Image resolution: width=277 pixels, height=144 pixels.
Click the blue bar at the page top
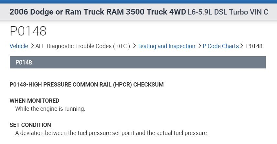pos(138,2)
